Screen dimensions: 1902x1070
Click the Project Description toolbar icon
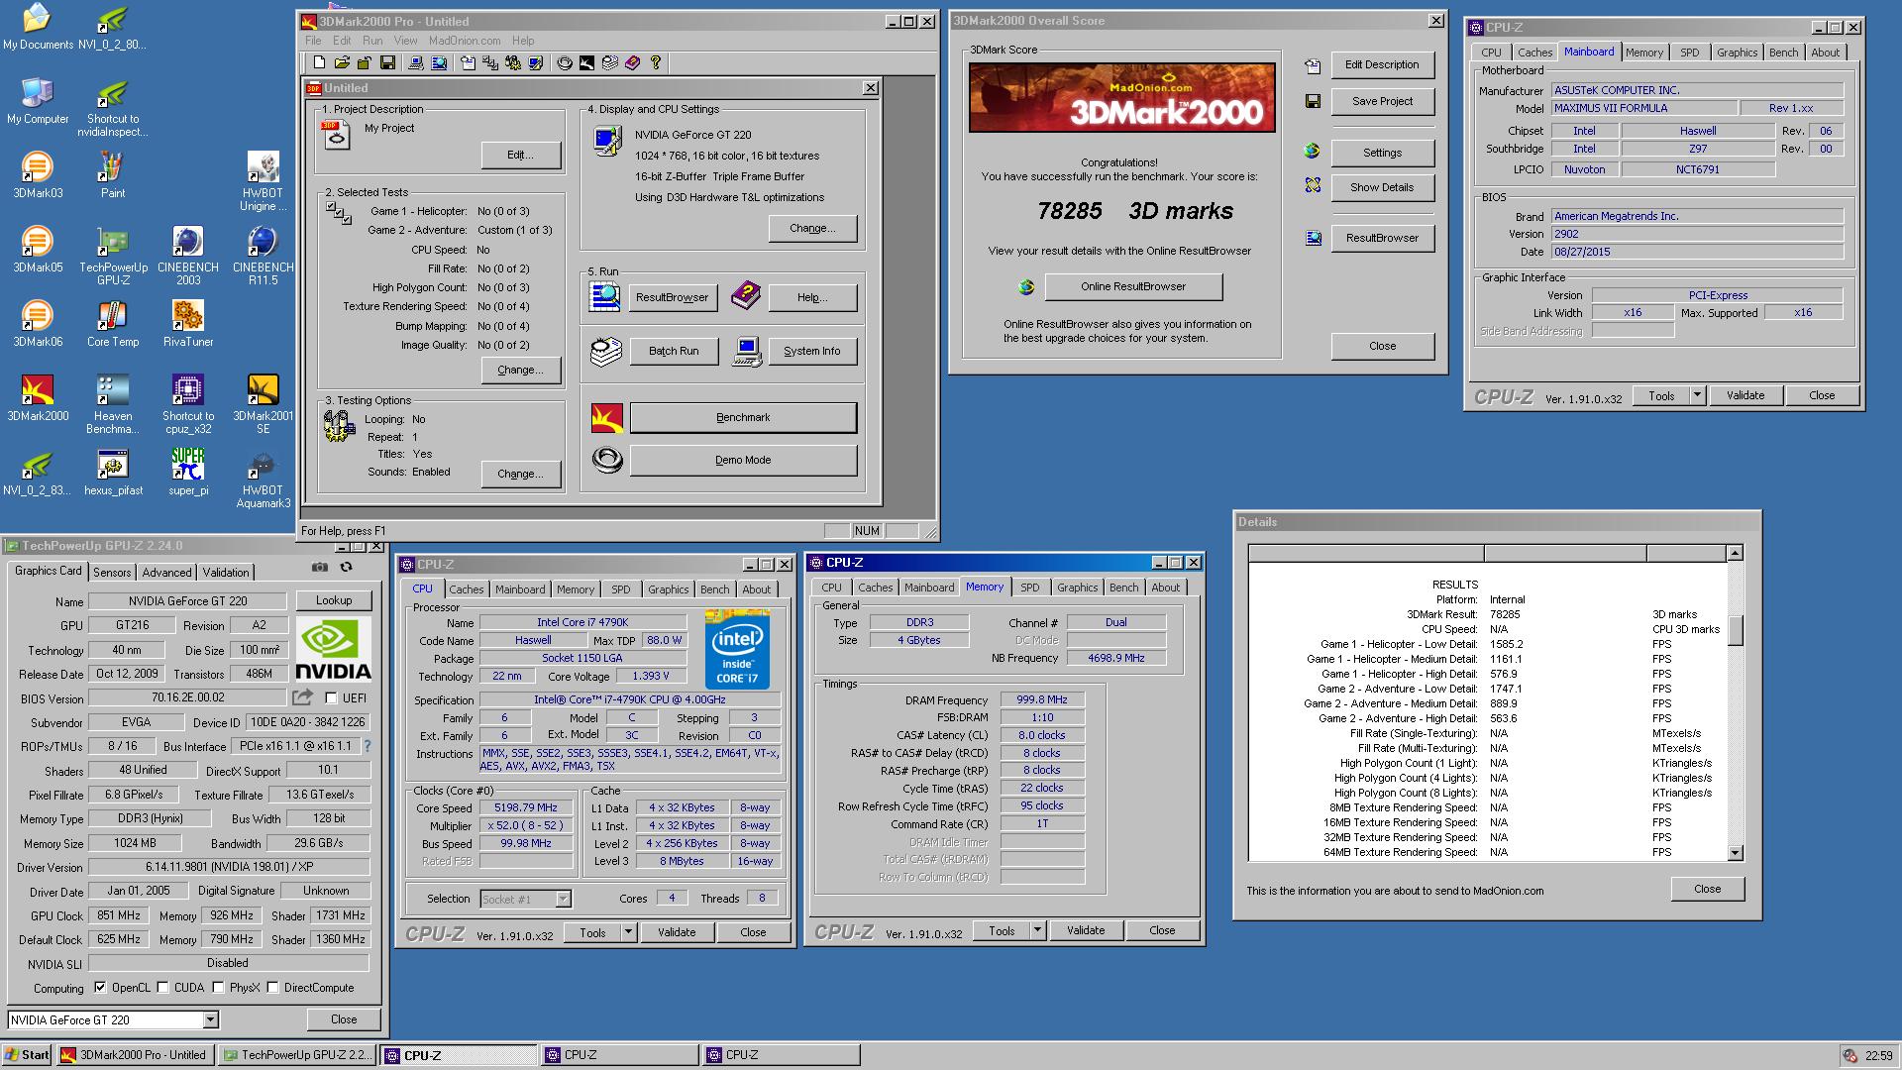coord(468,62)
